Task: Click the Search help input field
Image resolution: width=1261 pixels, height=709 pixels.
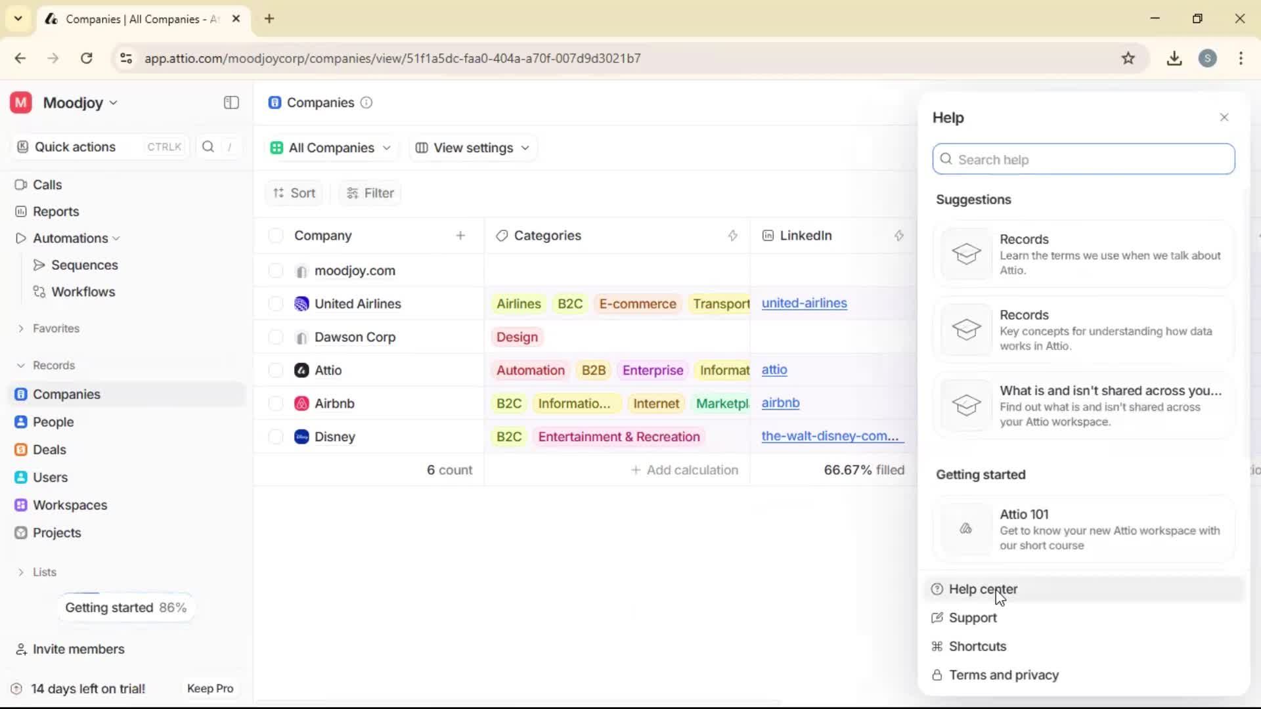Action: pos(1082,159)
